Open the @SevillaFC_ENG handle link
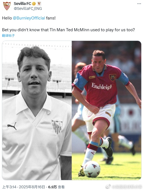The width and height of the screenshot is (144, 191). click(x=28, y=8)
